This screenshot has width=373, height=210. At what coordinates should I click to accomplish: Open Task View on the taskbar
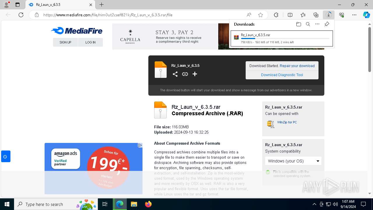click(x=105, y=204)
